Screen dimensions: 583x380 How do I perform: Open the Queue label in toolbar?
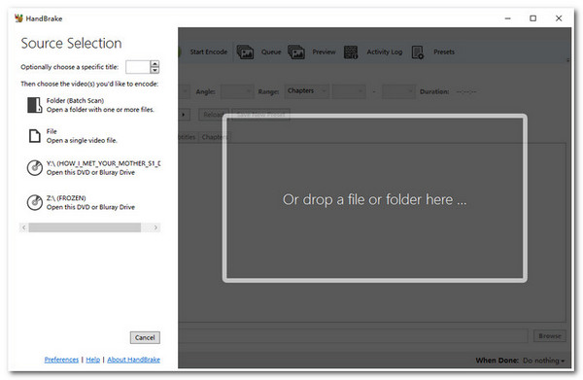[271, 52]
